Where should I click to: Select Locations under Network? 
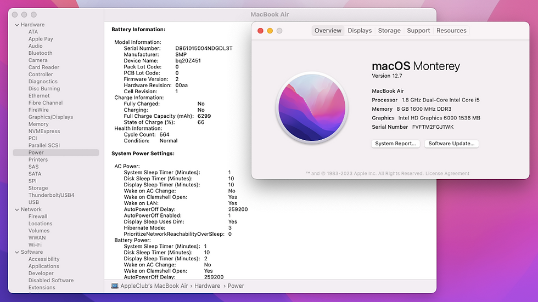tap(41, 224)
